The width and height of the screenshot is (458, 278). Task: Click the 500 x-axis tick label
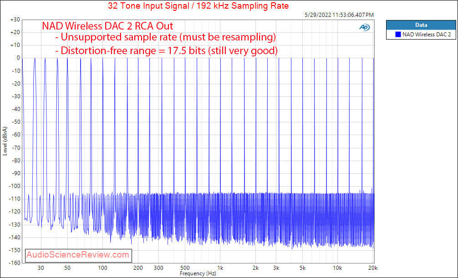pos(185,268)
